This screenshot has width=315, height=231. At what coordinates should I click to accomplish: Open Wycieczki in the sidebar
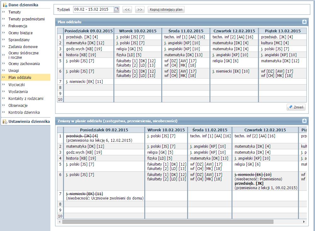pyautogui.click(x=16, y=85)
